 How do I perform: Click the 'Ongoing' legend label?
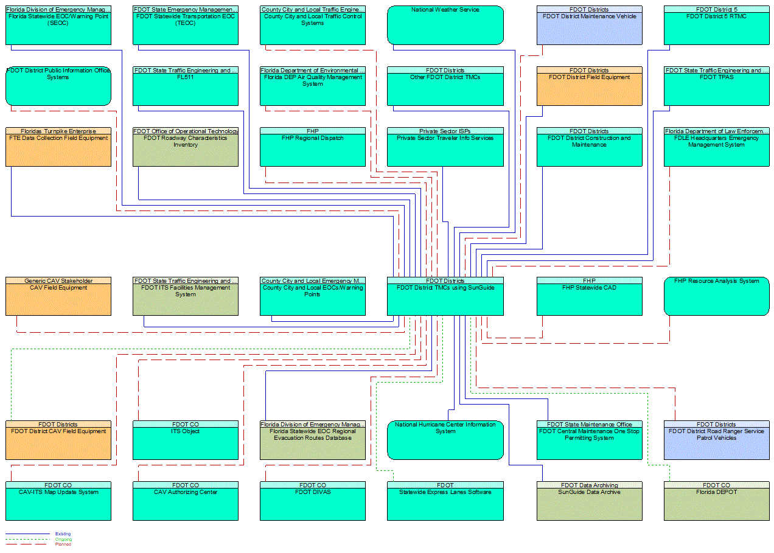pyautogui.click(x=63, y=539)
